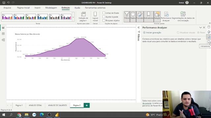Enable the Linhas de Grade checkbox
The image size is (211, 118).
[x=104, y=13]
